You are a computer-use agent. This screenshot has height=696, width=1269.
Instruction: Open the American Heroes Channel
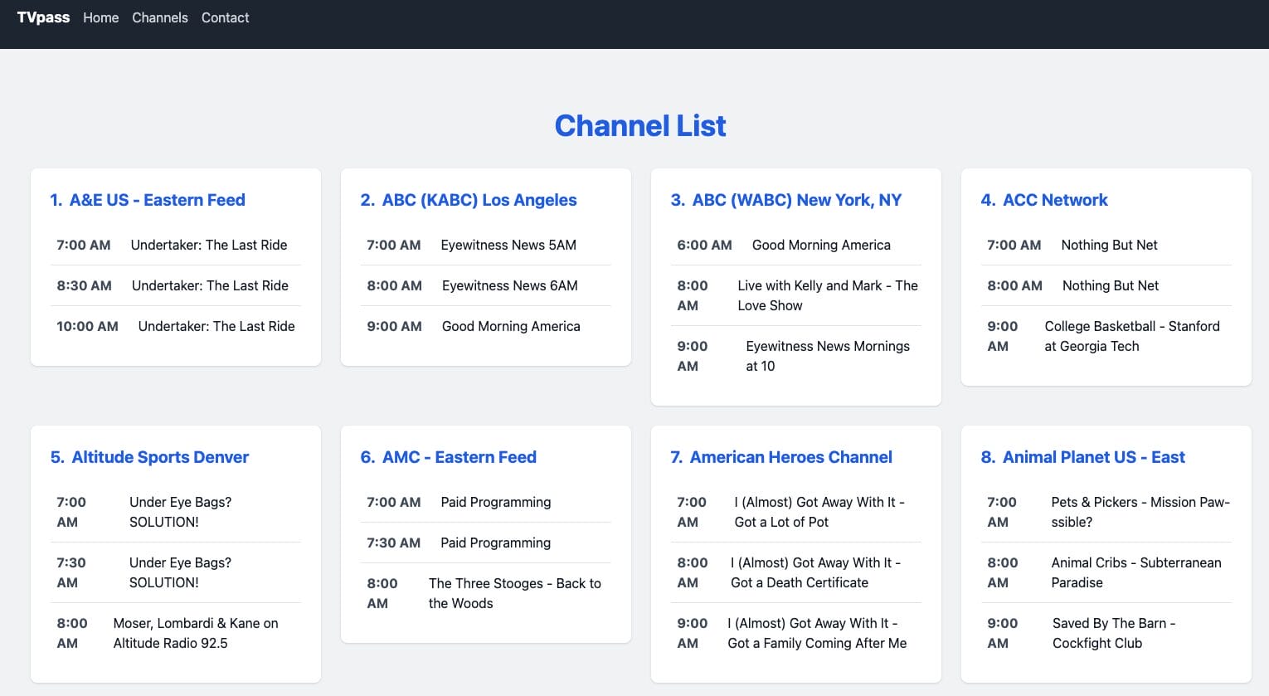pos(781,457)
